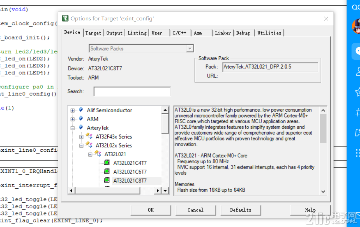
Task: Select the ArteryTek vendor label in the tree
Action: click(x=98, y=128)
